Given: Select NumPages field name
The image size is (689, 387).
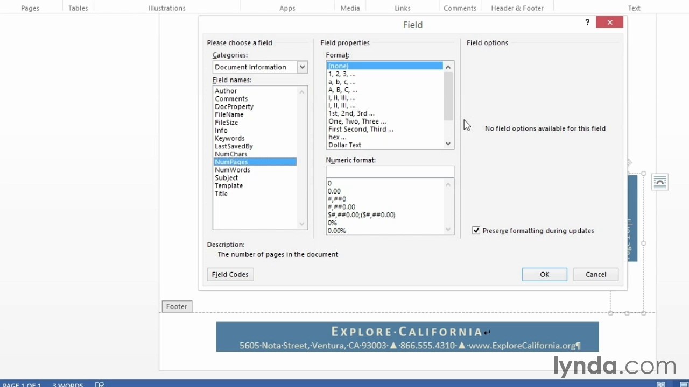Looking at the screenshot, I should 255,162.
